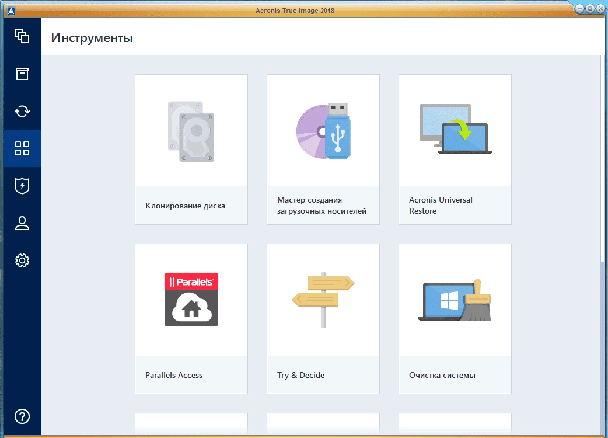
Task: Click the Acronis app icon in titlebar
Action: pos(11,11)
